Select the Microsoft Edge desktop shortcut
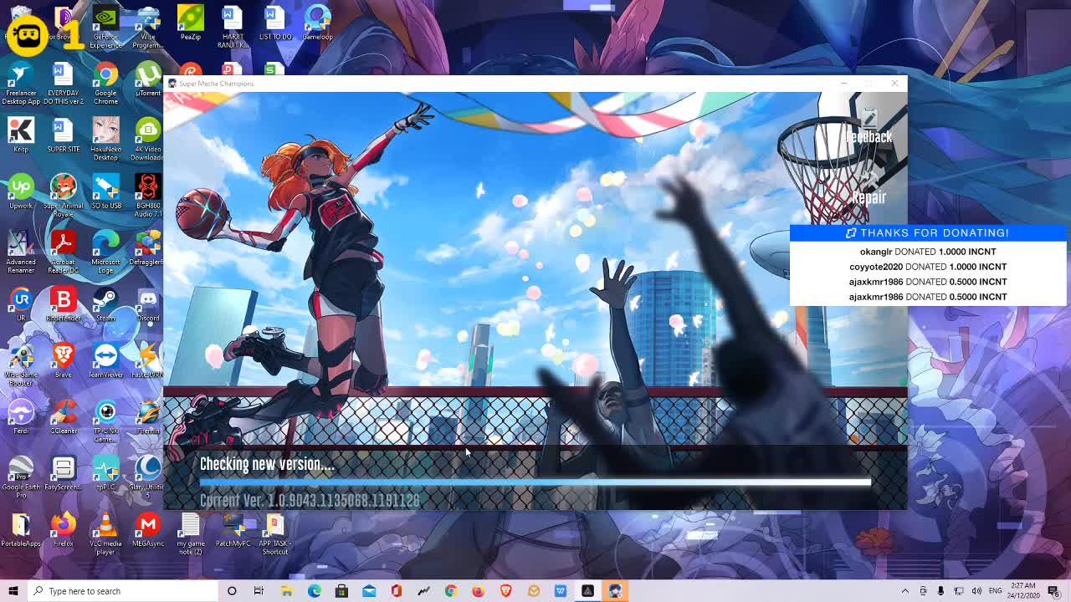The height and width of the screenshot is (602, 1071). click(x=105, y=252)
